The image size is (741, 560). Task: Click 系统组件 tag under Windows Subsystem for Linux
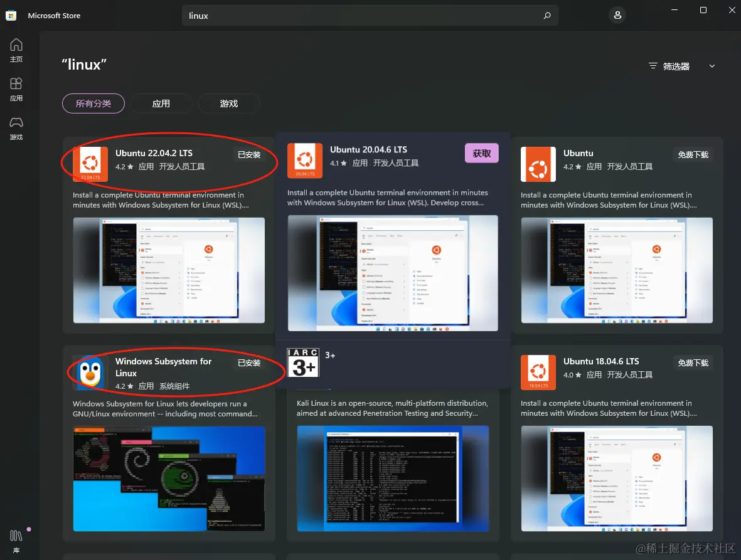[174, 386]
